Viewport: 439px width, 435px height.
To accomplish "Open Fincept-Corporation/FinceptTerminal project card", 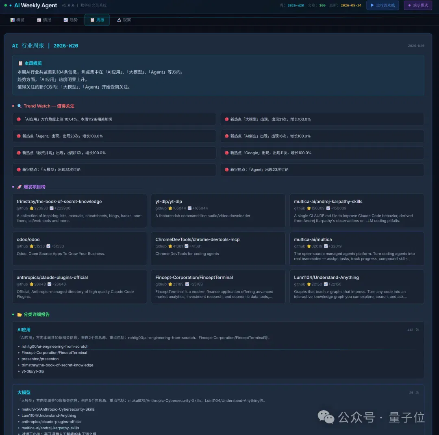I will (218, 287).
